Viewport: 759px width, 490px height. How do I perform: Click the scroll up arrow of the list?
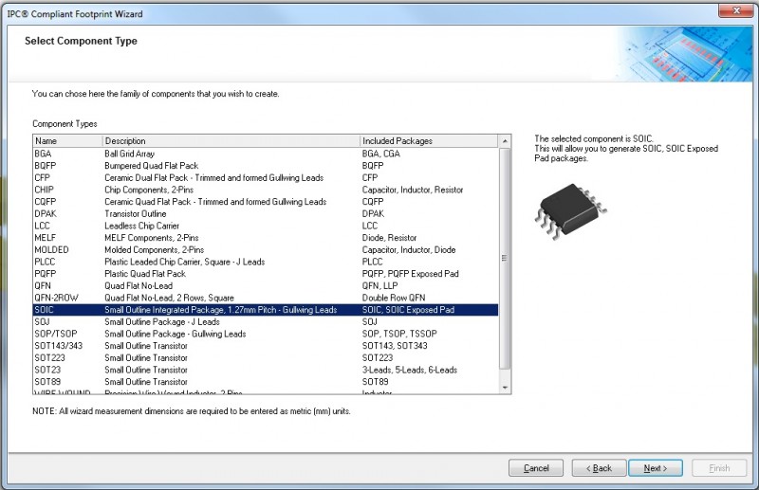tap(505, 141)
